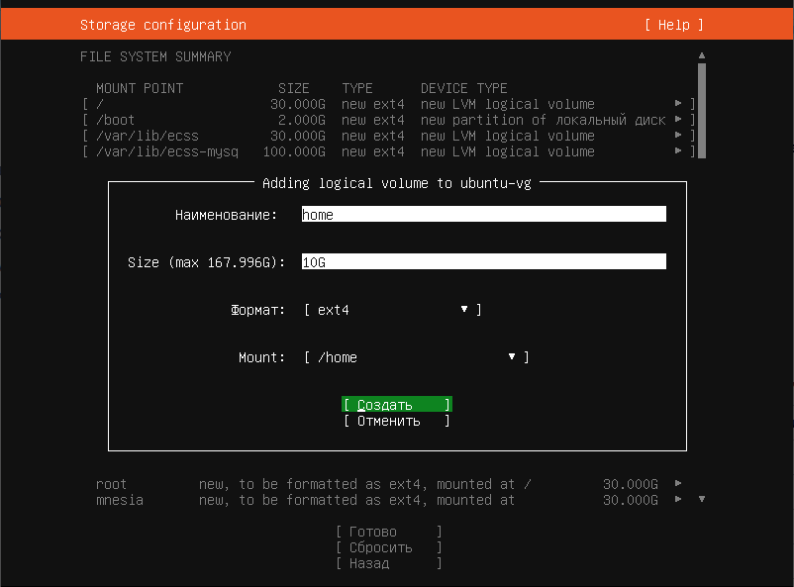
Task: Click the Size field containing 10G
Action: point(483,262)
